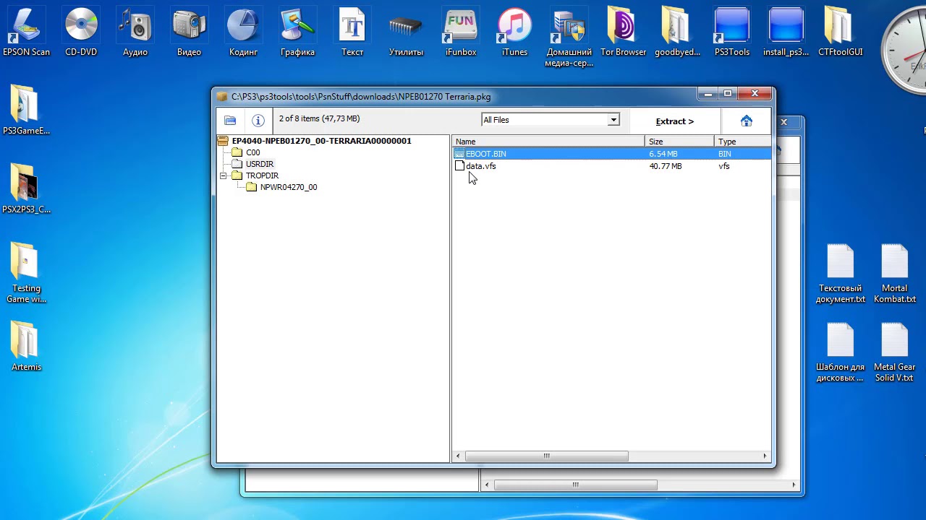
Task: Select the Графика desktop icon
Action: 298,32
